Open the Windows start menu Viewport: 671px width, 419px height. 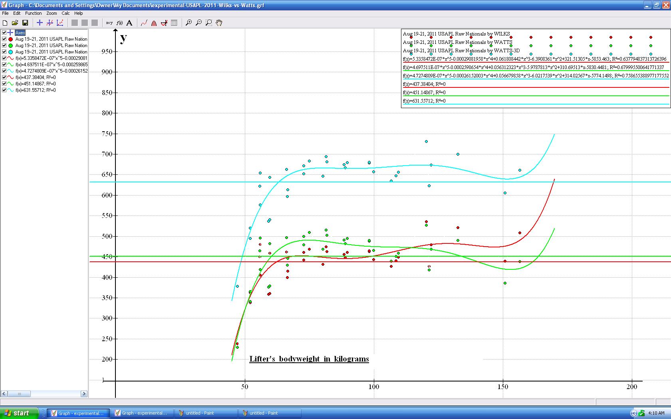[19, 413]
